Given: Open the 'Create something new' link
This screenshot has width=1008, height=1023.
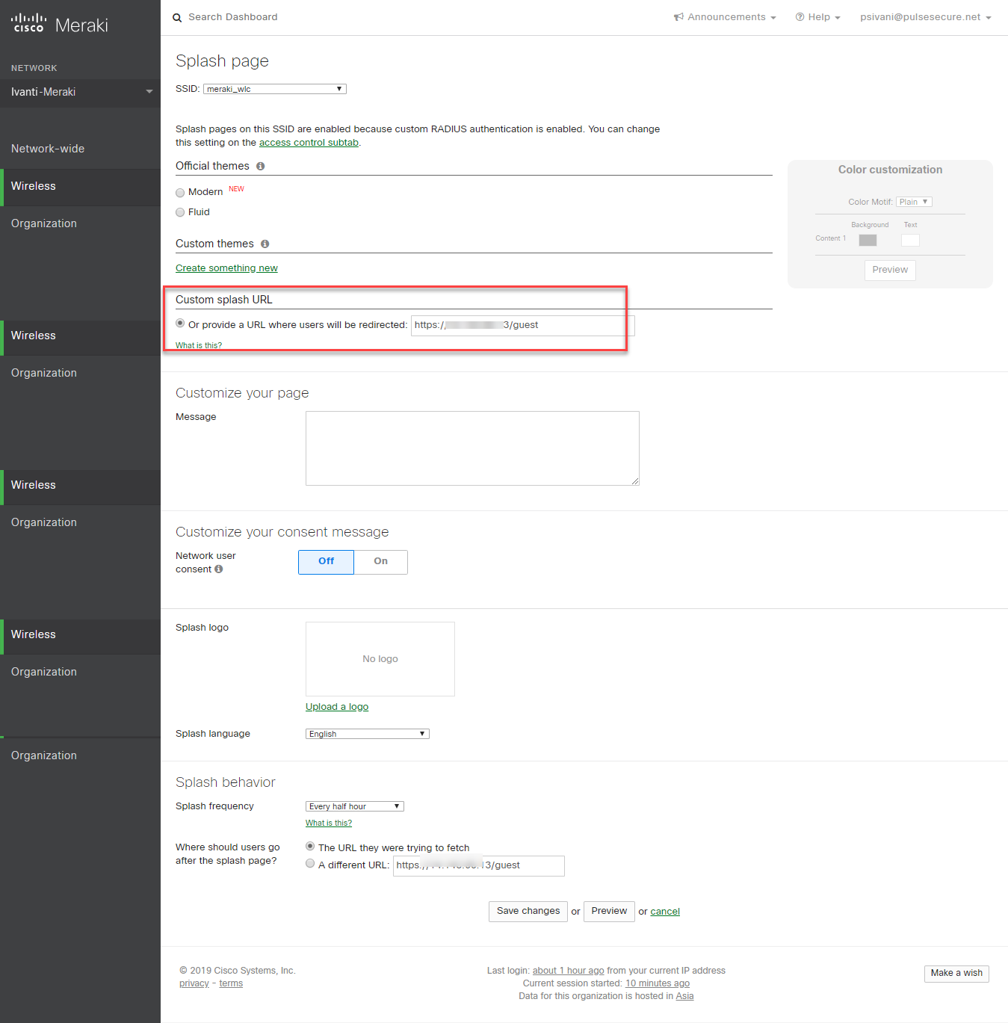Looking at the screenshot, I should (x=226, y=268).
